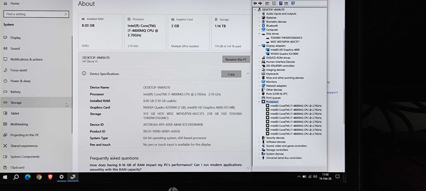The image size is (426, 191).
Task: Select the Bluetooth icon in device tree
Action: 263,26
